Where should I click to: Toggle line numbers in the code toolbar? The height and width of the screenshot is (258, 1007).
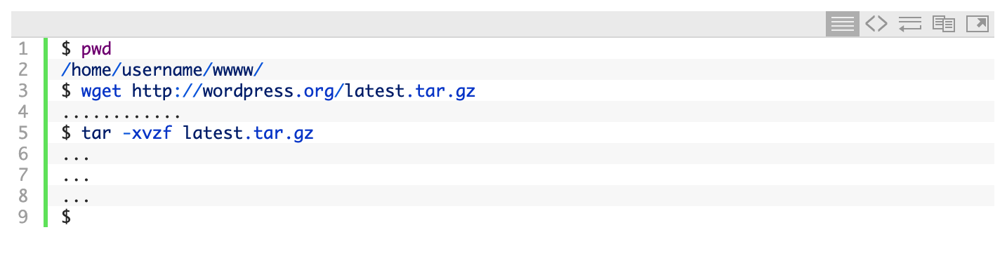click(842, 24)
